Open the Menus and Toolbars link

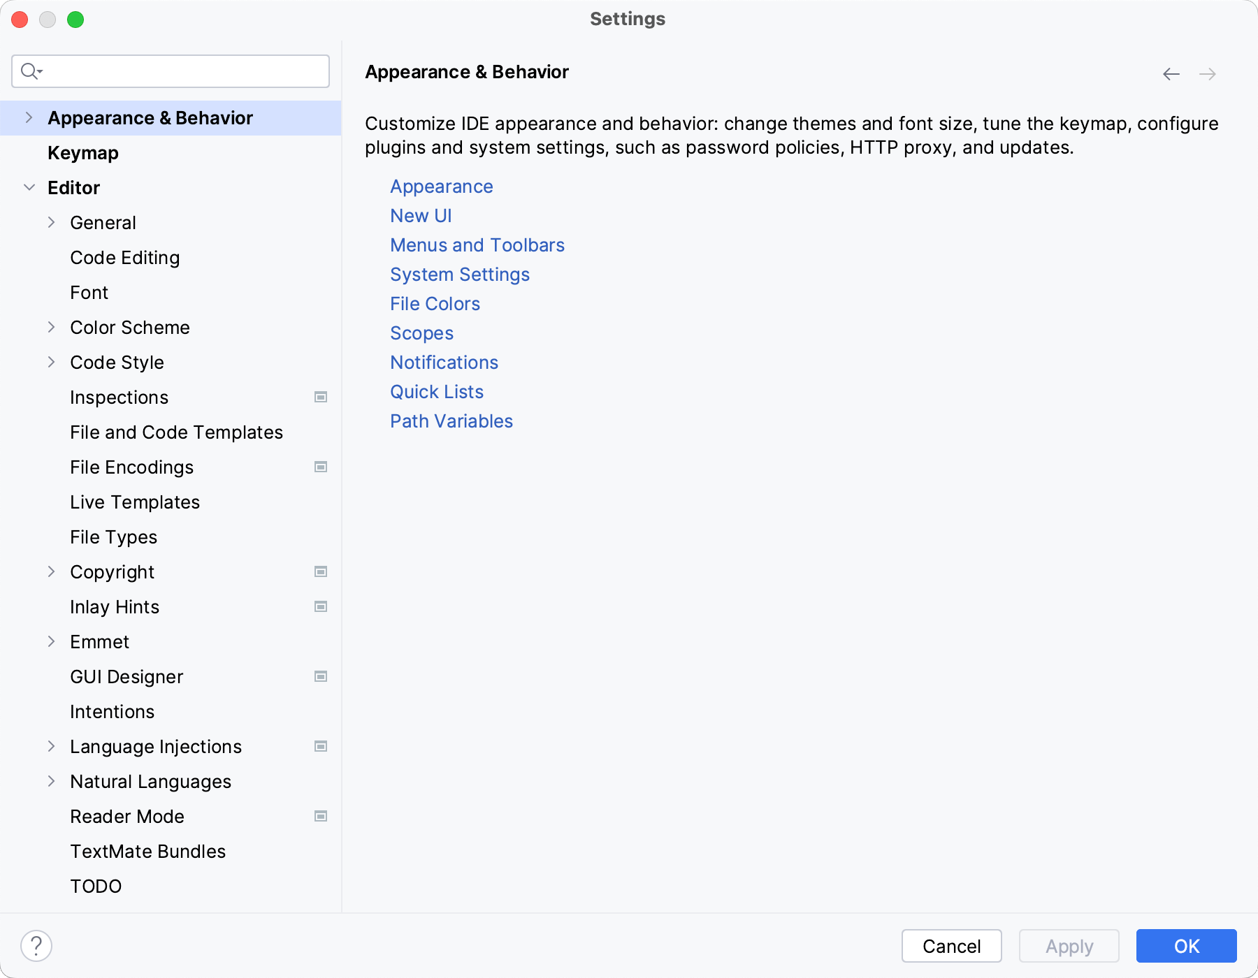pos(477,245)
